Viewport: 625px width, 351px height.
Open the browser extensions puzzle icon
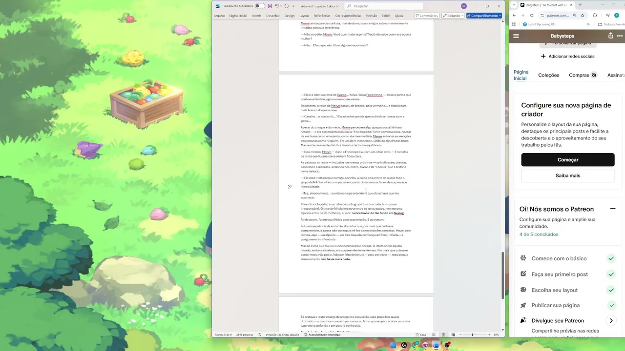point(595,16)
